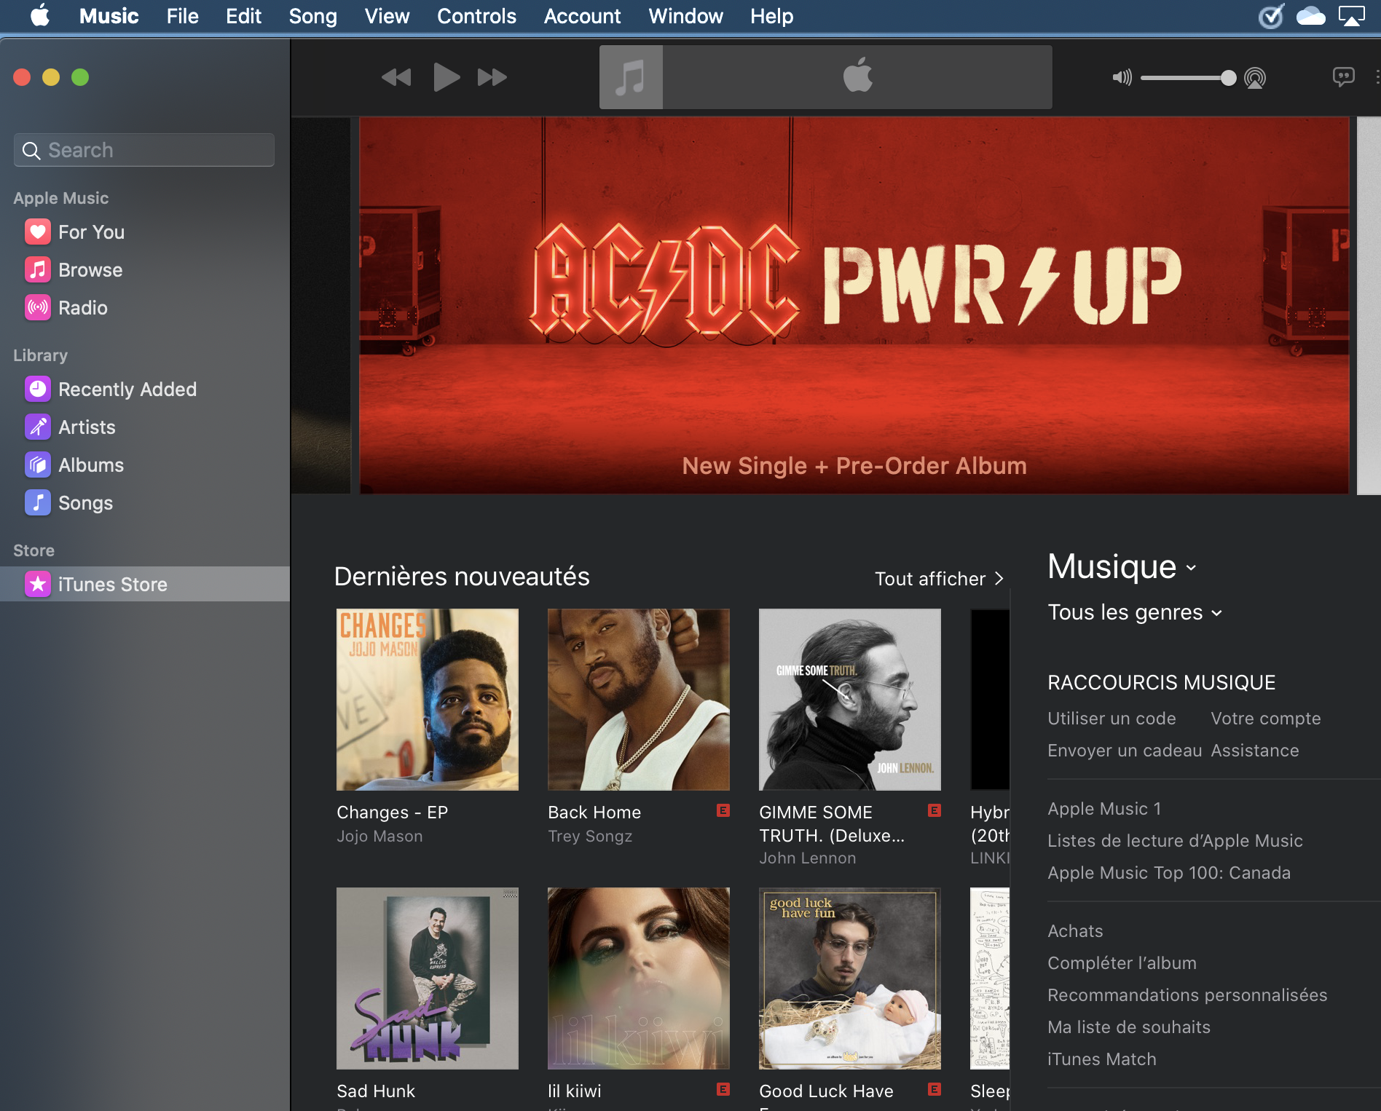Click Ma liste de souhaits link

(x=1129, y=1027)
